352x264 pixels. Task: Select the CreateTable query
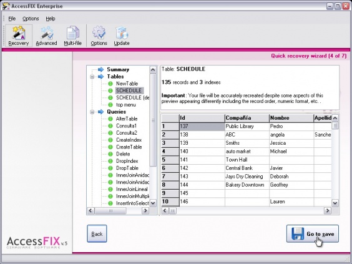click(129, 147)
